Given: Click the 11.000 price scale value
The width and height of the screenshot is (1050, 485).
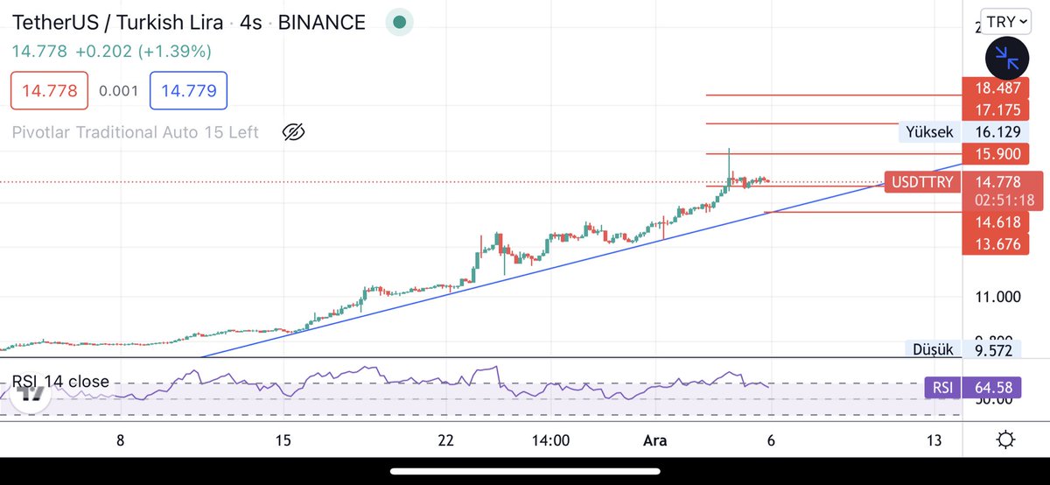Looking at the screenshot, I should tap(997, 297).
